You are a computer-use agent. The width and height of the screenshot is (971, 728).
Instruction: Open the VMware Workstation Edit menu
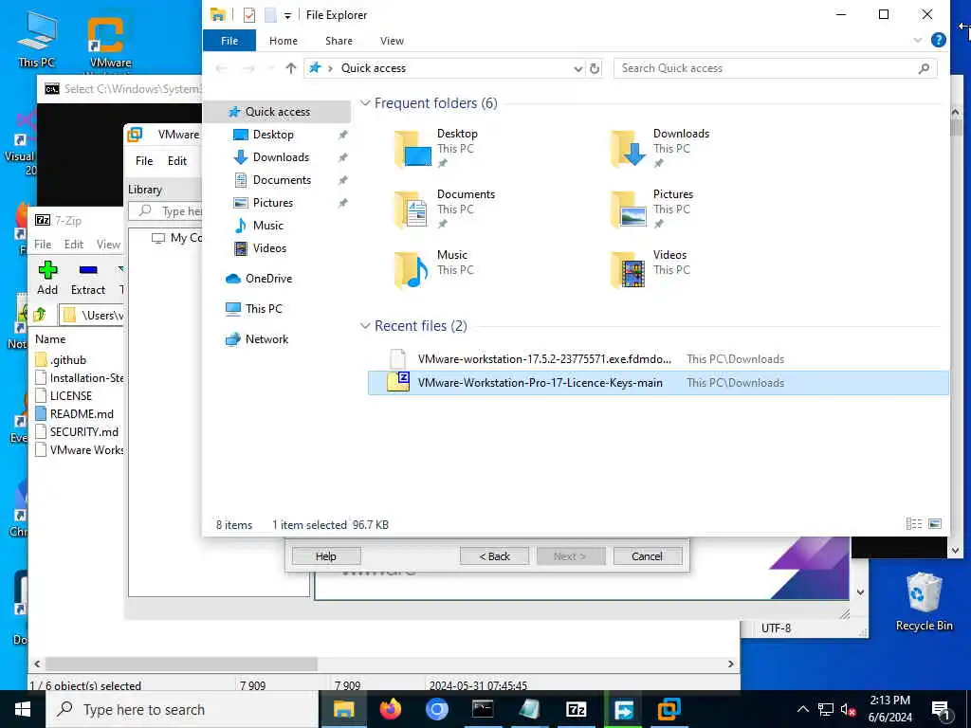coord(176,161)
